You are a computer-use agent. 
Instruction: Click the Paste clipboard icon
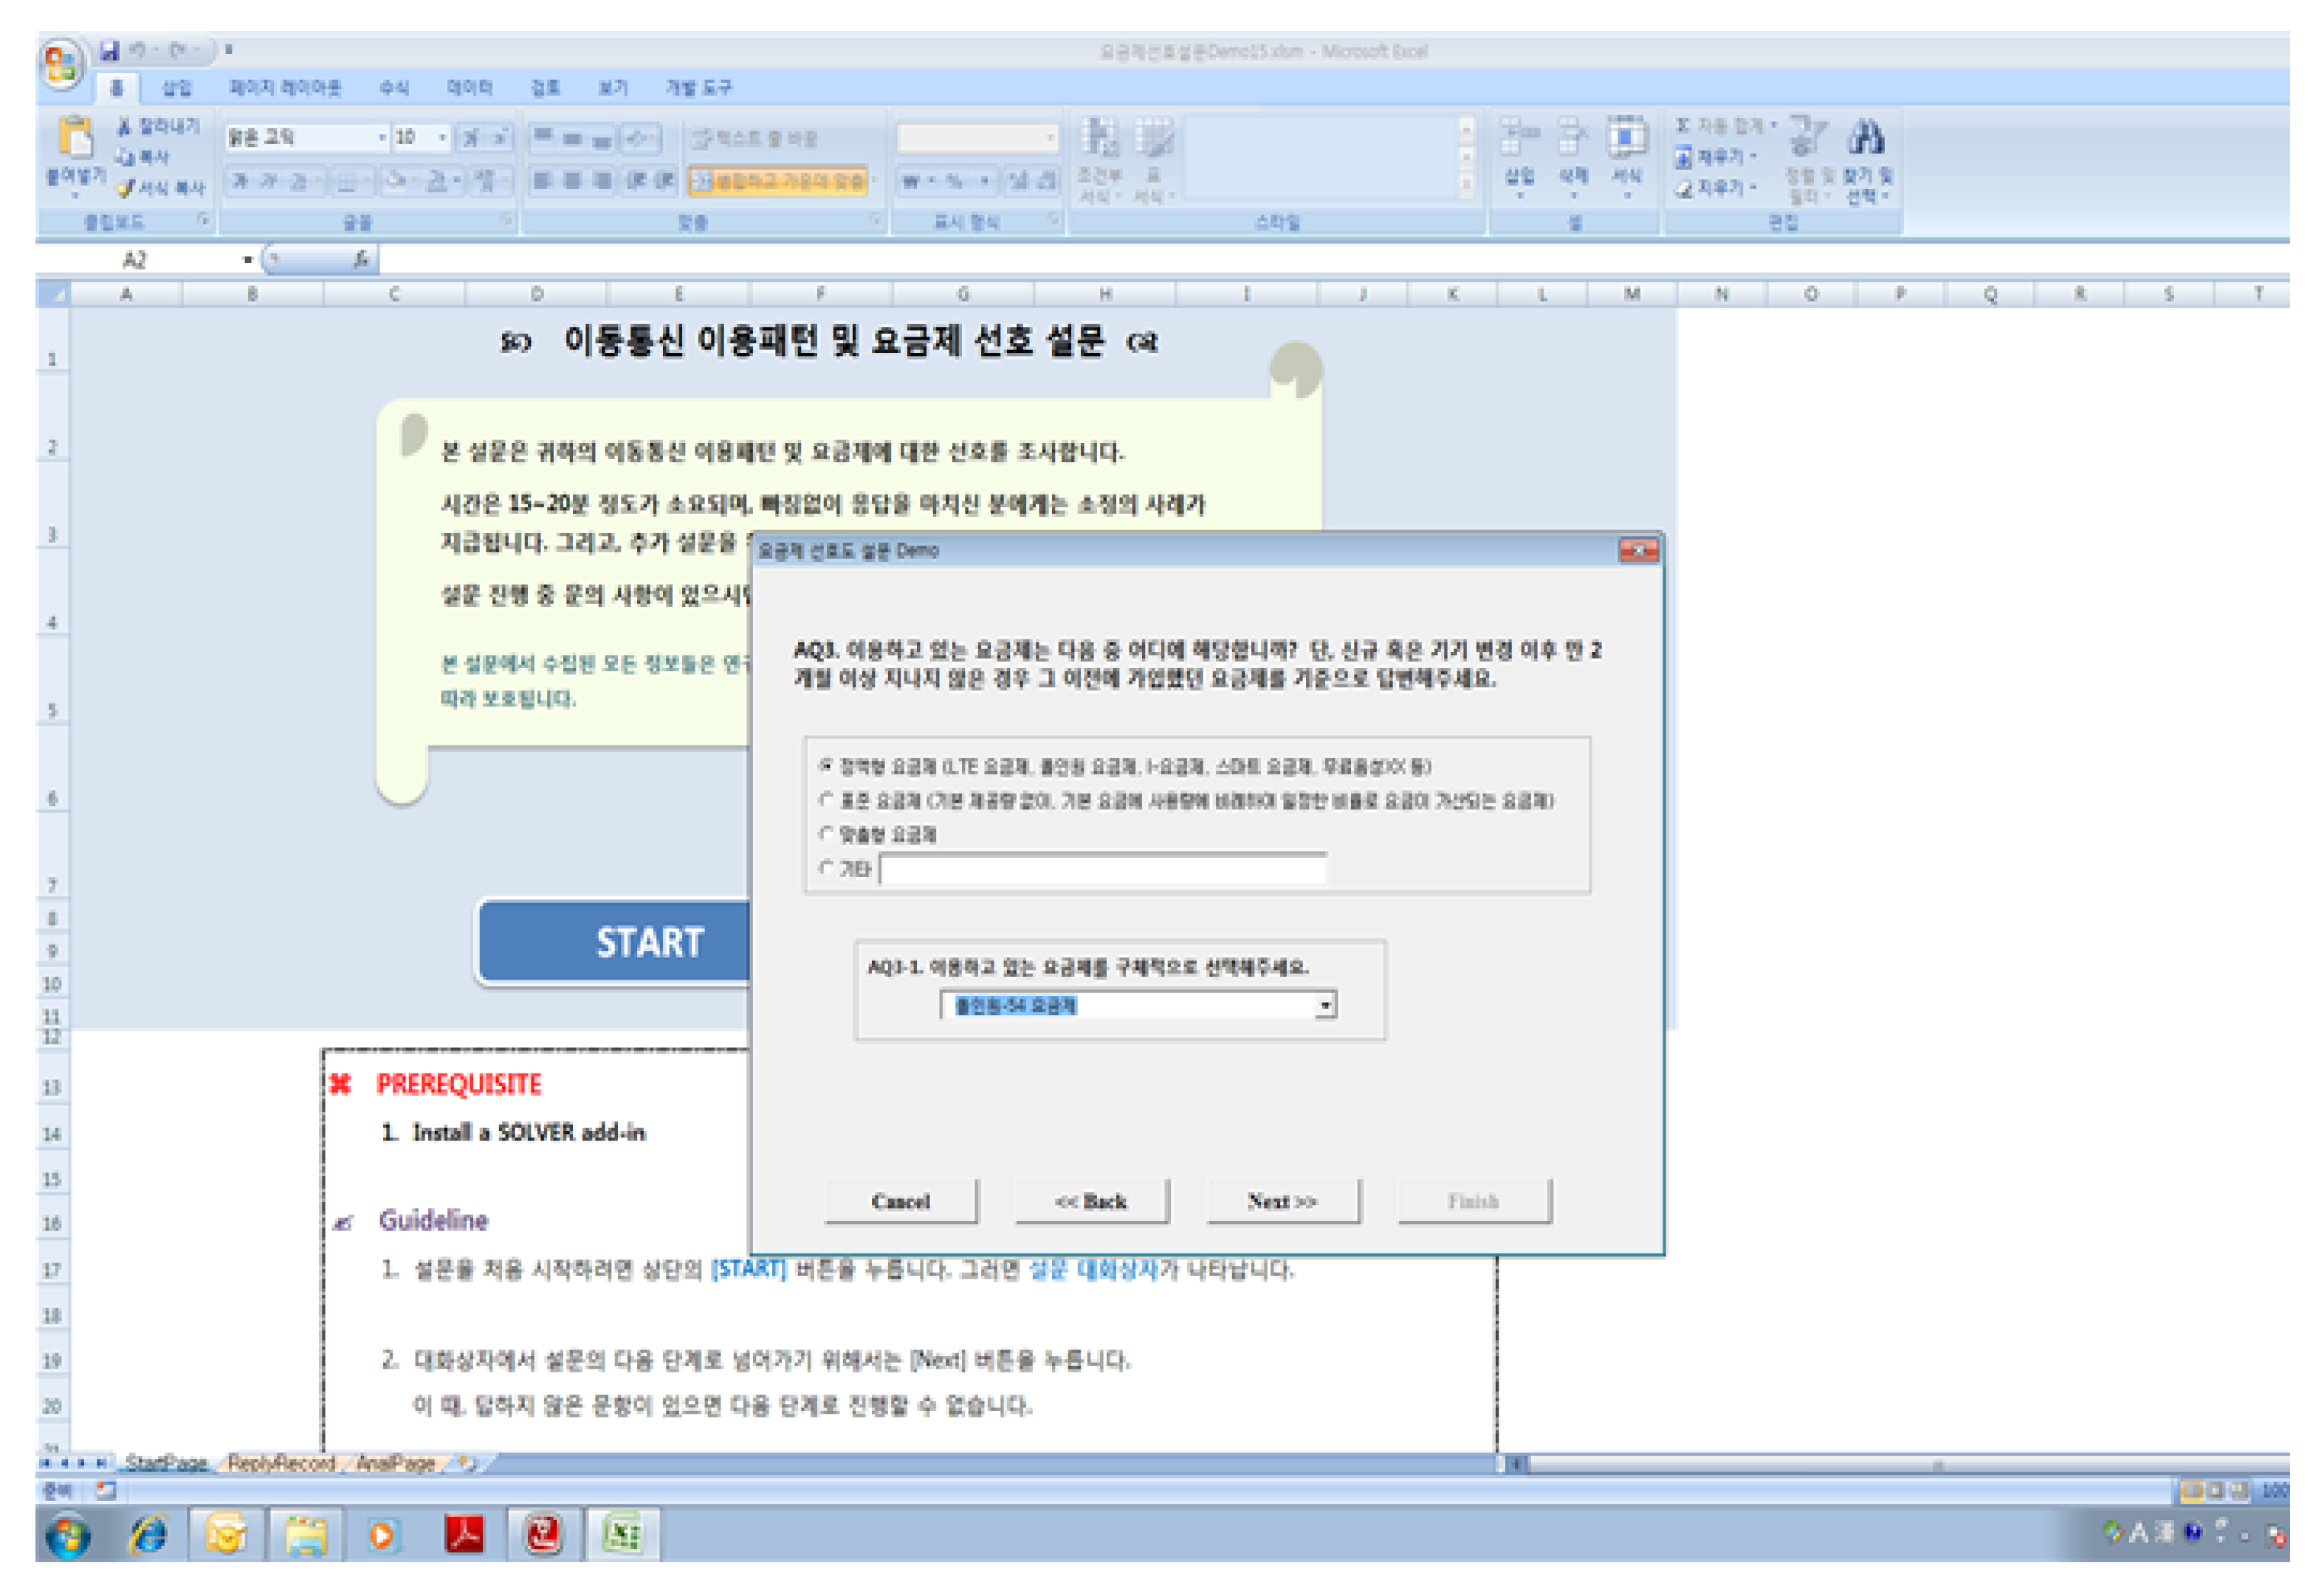[x=76, y=138]
